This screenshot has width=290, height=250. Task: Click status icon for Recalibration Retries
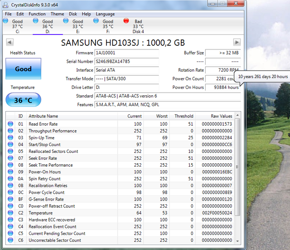10,186
